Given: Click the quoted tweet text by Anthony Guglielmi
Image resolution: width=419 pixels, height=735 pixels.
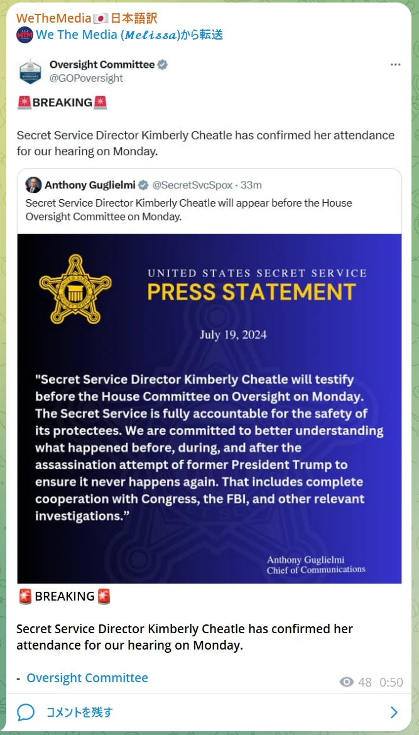Looking at the screenshot, I should [x=189, y=210].
